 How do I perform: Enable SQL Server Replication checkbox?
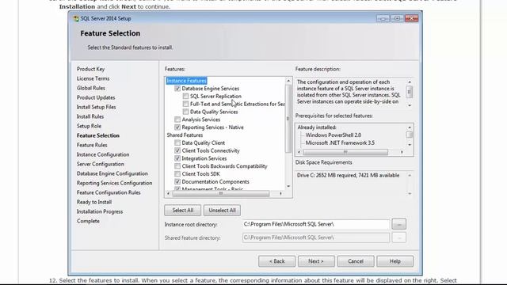tap(185, 97)
